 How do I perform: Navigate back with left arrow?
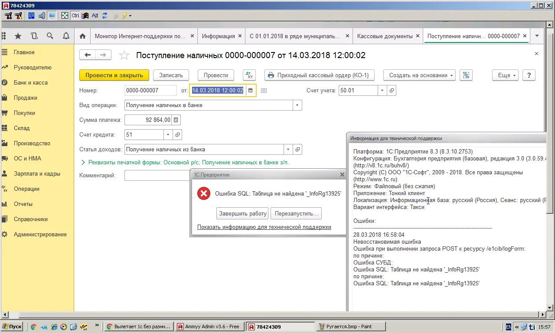[88, 55]
